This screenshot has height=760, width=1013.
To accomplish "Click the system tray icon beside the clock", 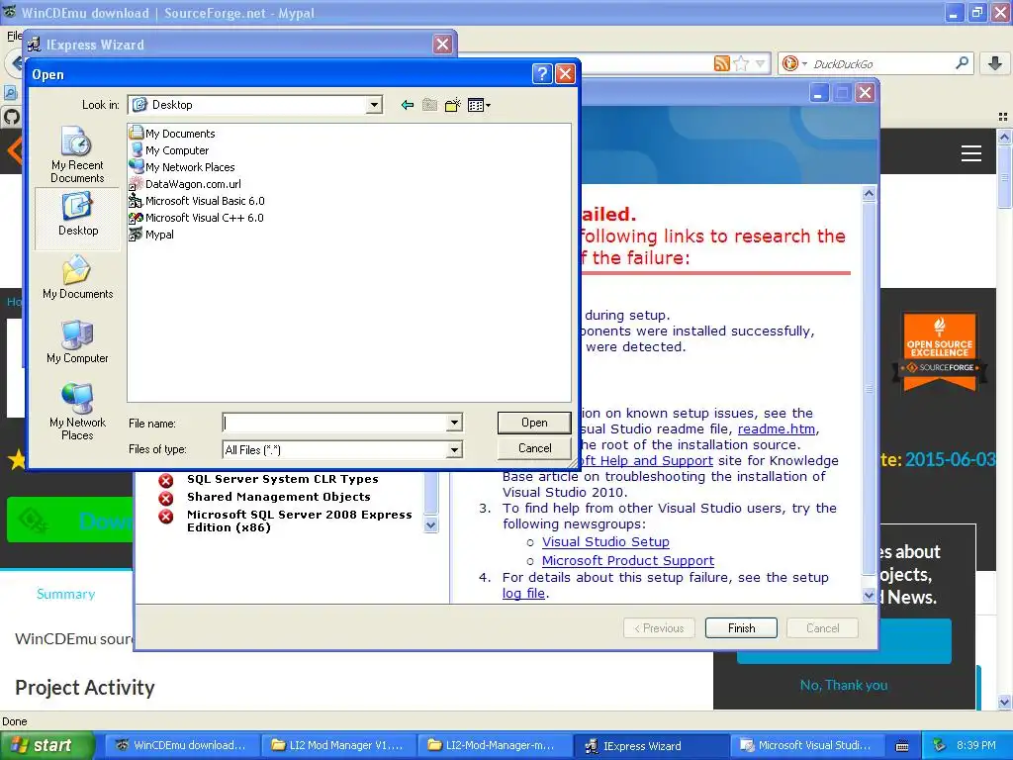I will (940, 745).
